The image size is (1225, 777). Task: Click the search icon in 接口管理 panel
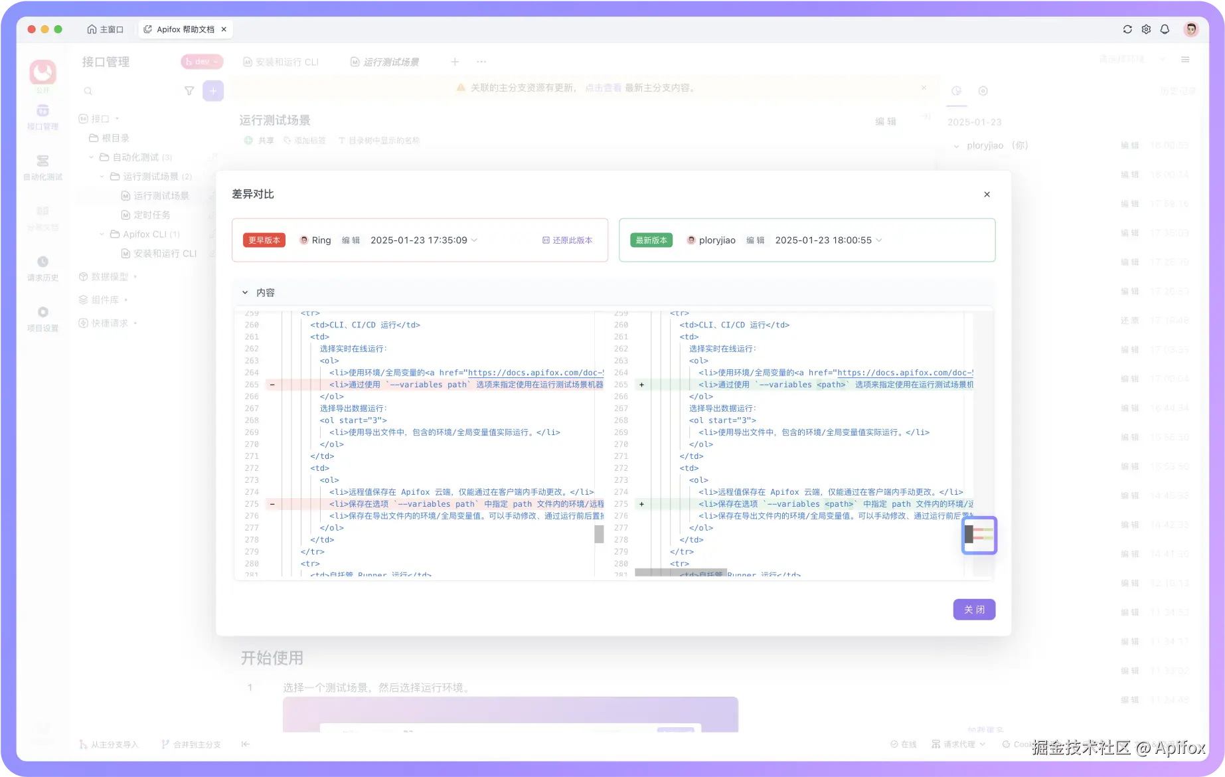pos(88,91)
